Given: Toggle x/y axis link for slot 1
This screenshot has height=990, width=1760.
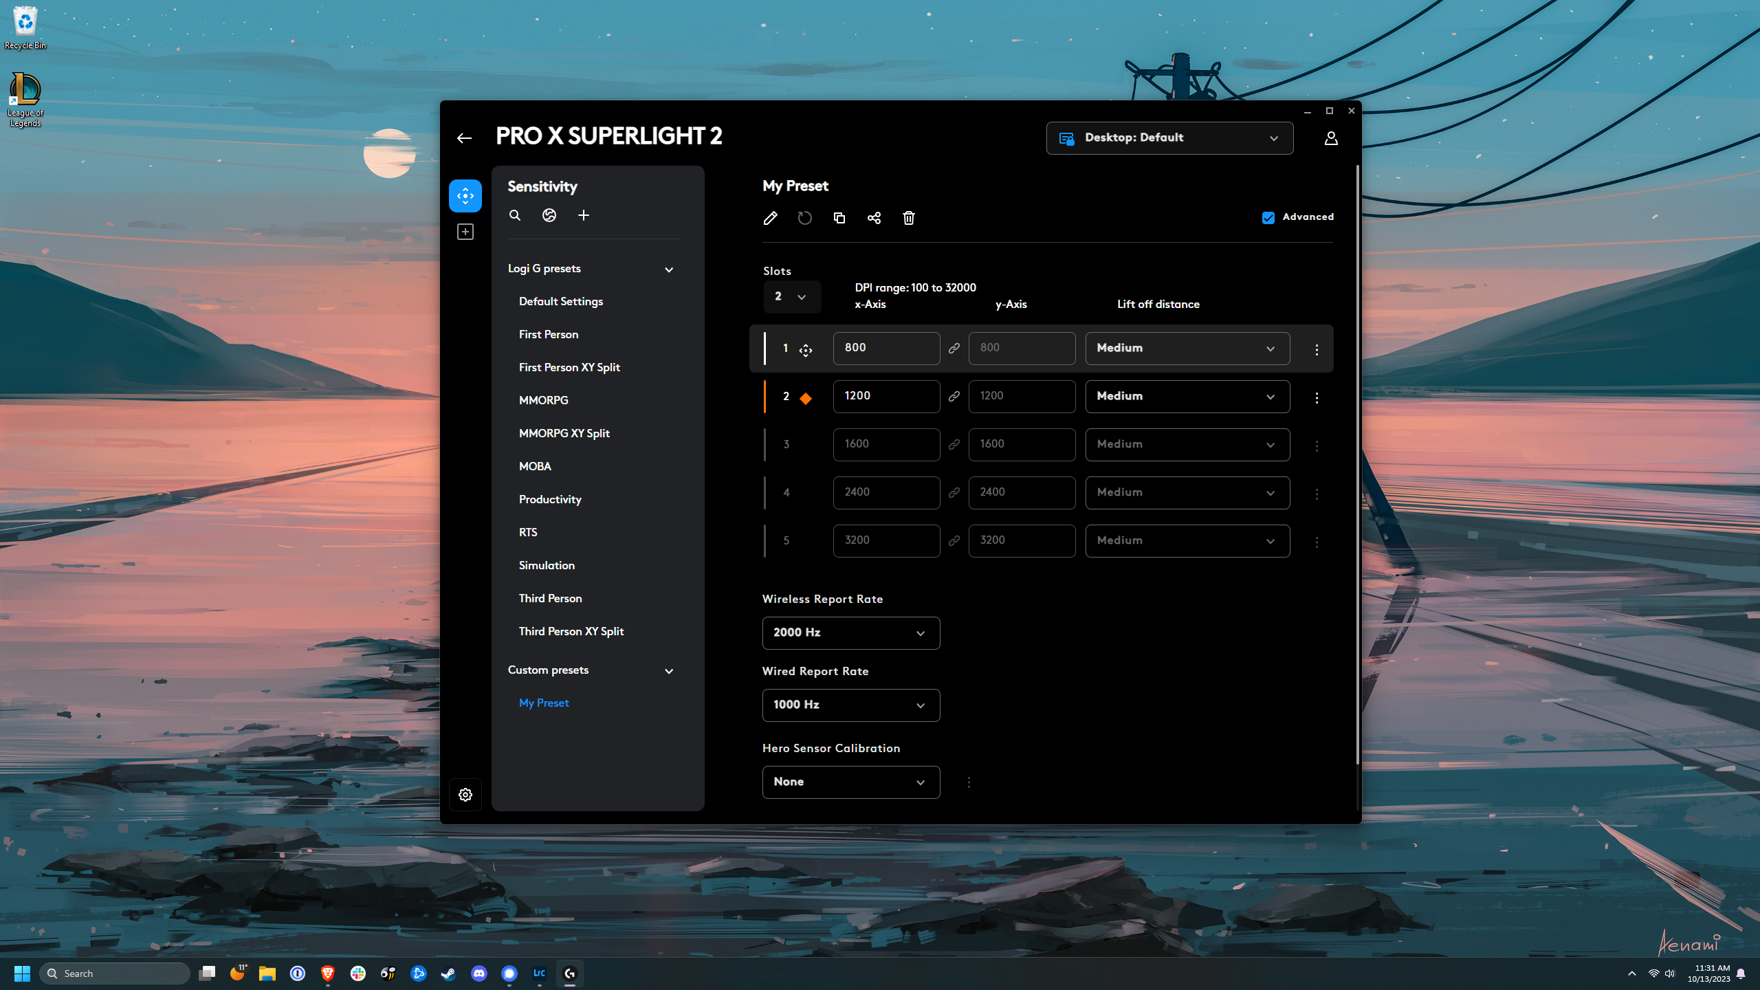Looking at the screenshot, I should 954,349.
